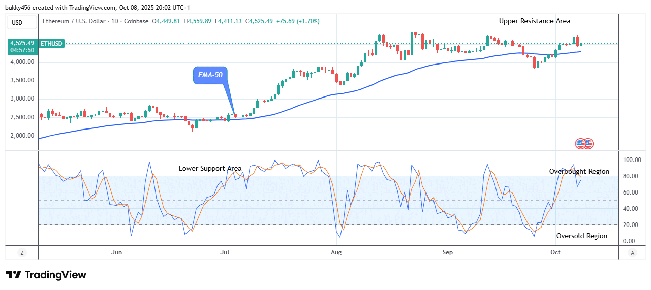Click the leftmost US flag event icon
The image size is (651, 290).
581,144
